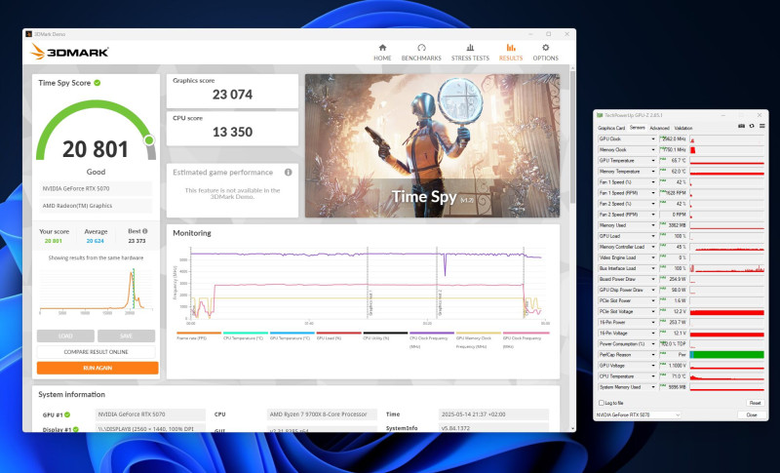Switch to GPU-Z Sensors tab
The height and width of the screenshot is (473, 780).
pos(638,128)
